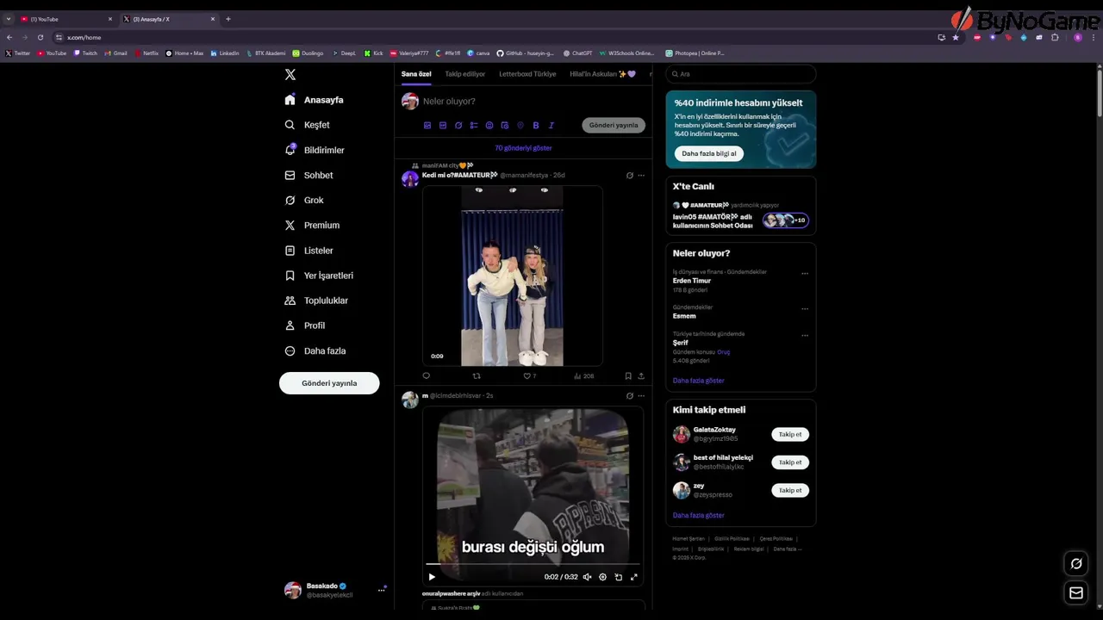Mute the video volume
The height and width of the screenshot is (620, 1103).
587,577
